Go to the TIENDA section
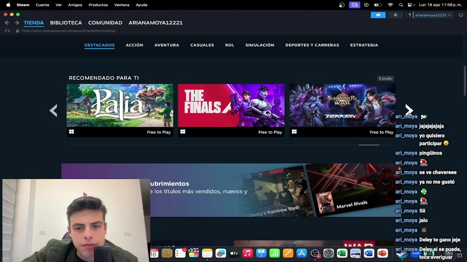467x262 pixels. [x=34, y=23]
